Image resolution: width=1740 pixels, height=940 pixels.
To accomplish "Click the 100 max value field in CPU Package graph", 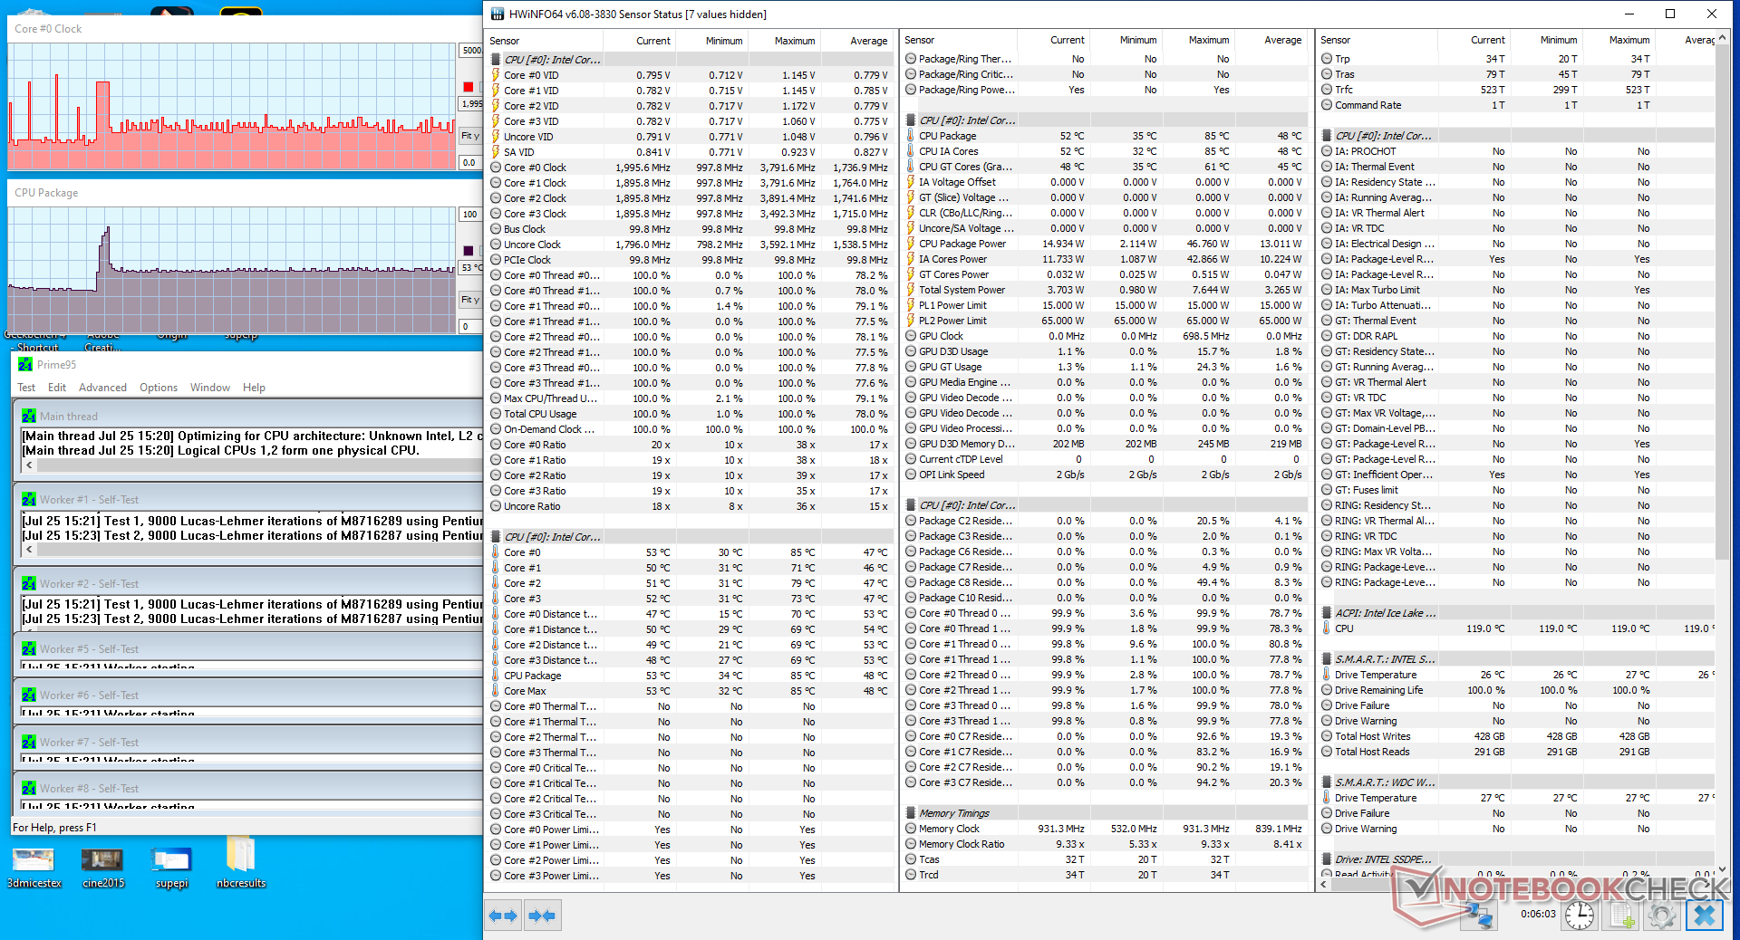I will click(x=470, y=215).
